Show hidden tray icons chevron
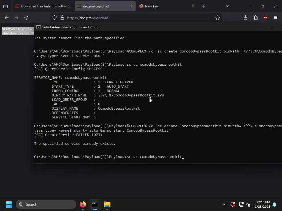Image resolution: width=282 pixels, height=211 pixels. (224, 204)
